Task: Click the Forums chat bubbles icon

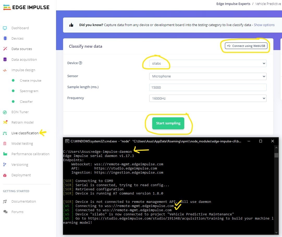Action: pos(5,212)
